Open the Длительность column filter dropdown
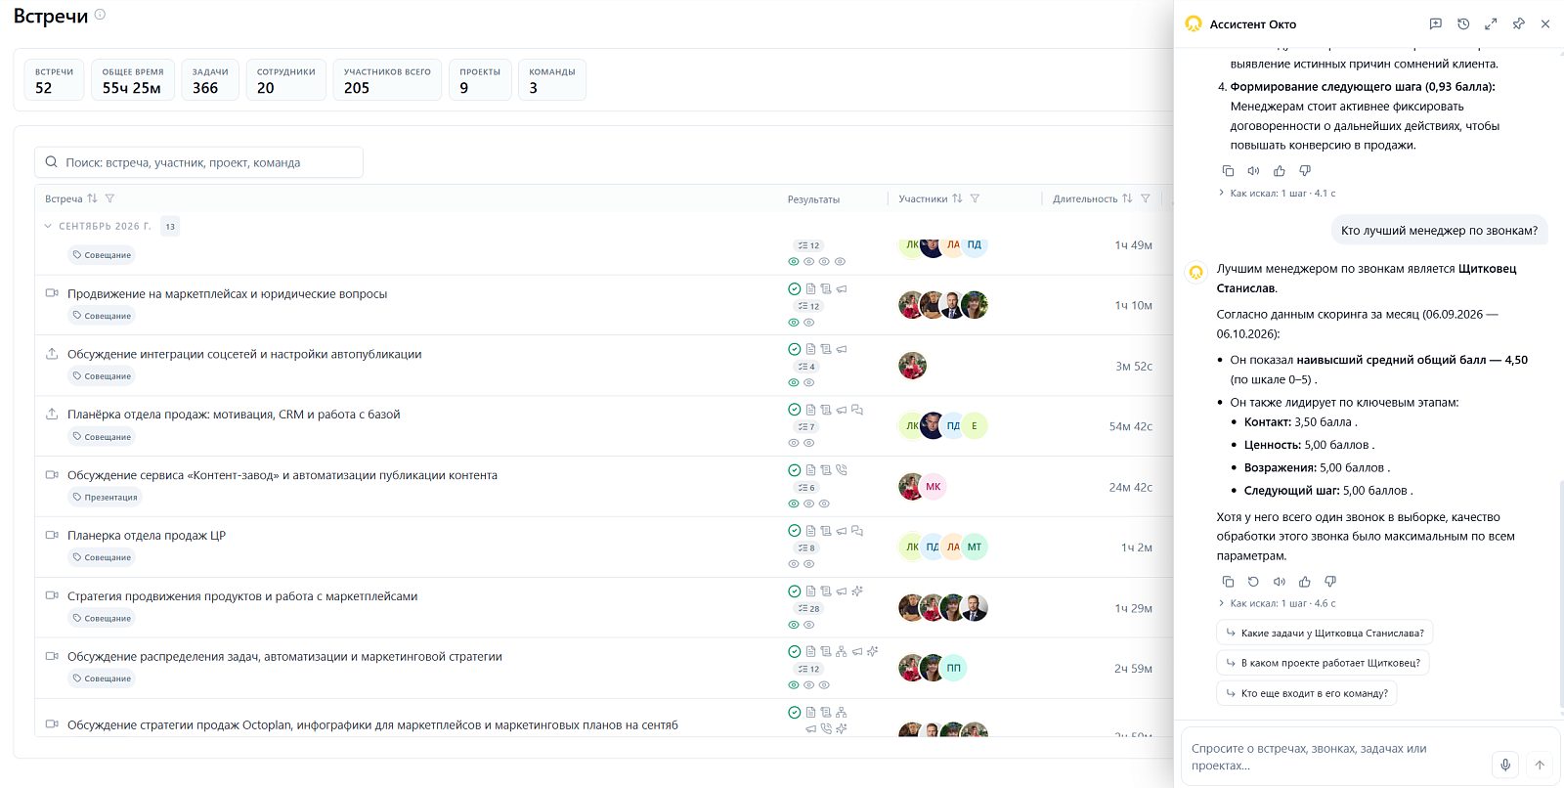Screen dimensions: 1564x788 tap(1146, 198)
